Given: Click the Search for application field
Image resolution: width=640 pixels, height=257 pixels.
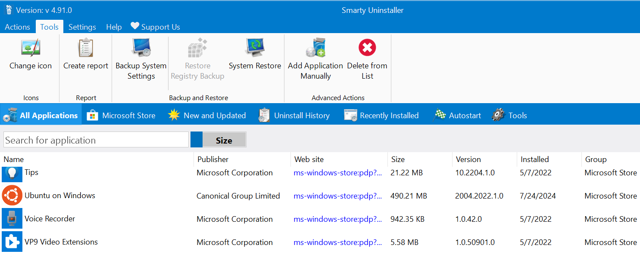Looking at the screenshot, I should 96,140.
